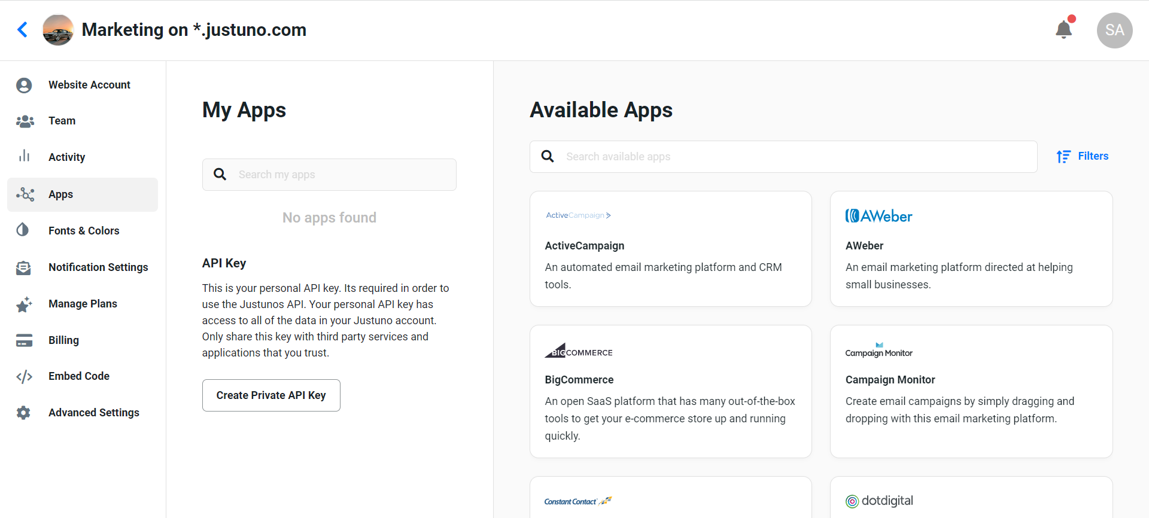Open the SA user profile avatar
Screen dimensions: 1149x518
(1114, 30)
